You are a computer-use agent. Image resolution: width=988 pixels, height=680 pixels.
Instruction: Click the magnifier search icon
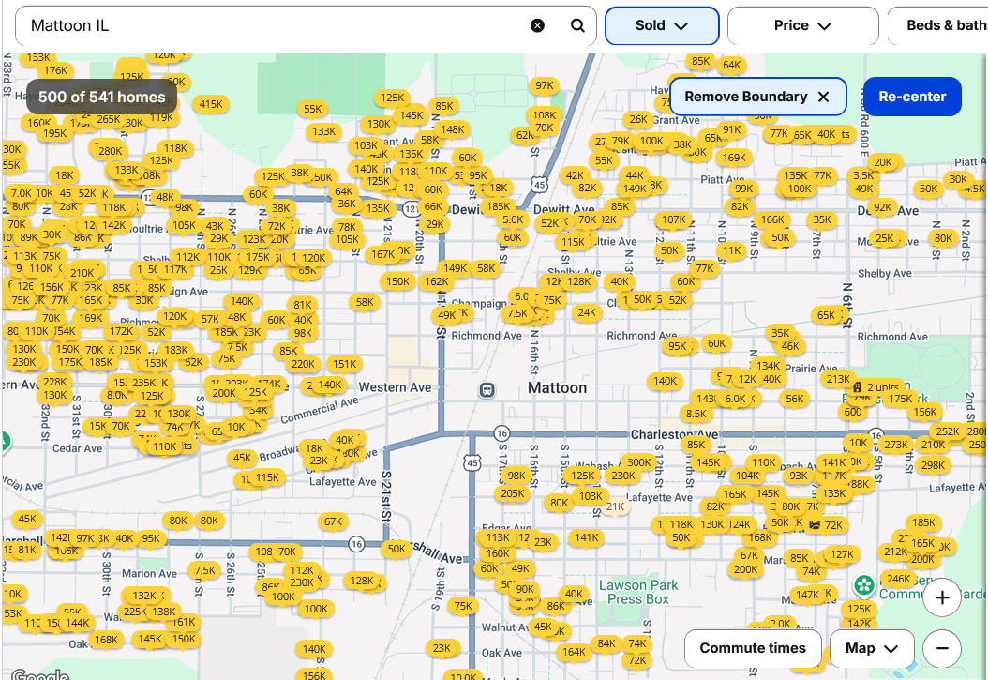(x=577, y=25)
